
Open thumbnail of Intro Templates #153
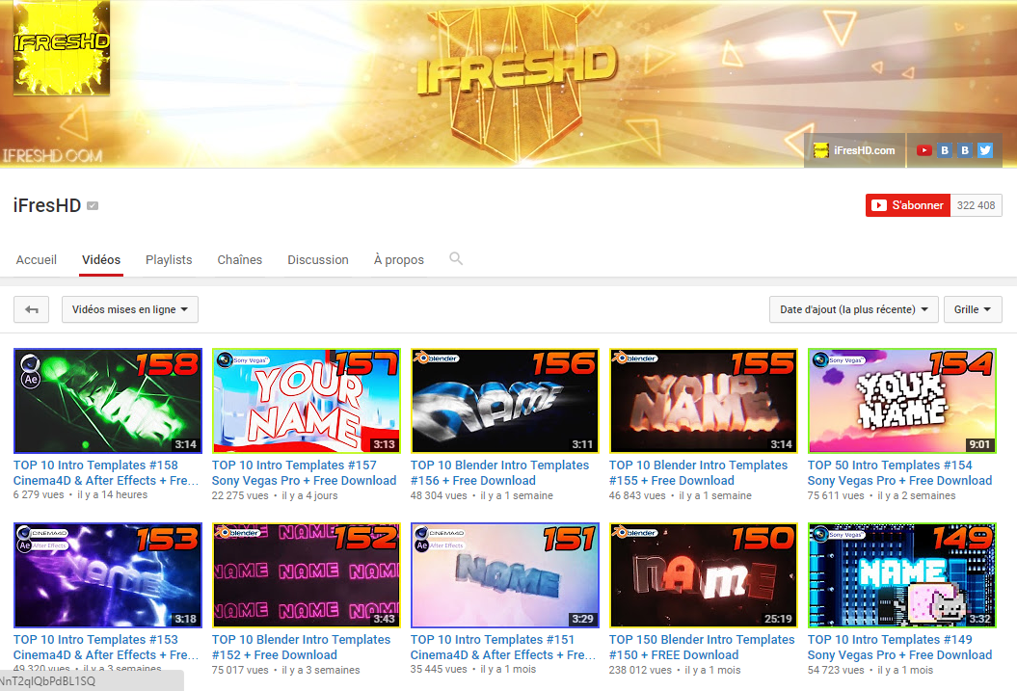click(108, 575)
